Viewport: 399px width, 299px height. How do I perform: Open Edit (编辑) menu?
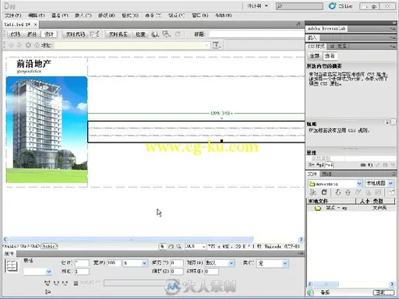click(36, 16)
